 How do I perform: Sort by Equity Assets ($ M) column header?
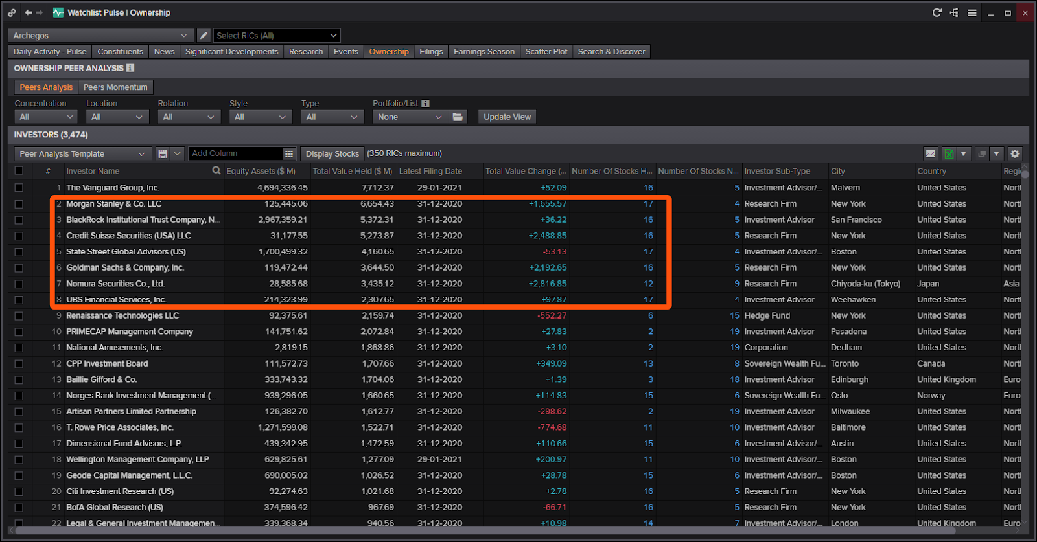(261, 171)
